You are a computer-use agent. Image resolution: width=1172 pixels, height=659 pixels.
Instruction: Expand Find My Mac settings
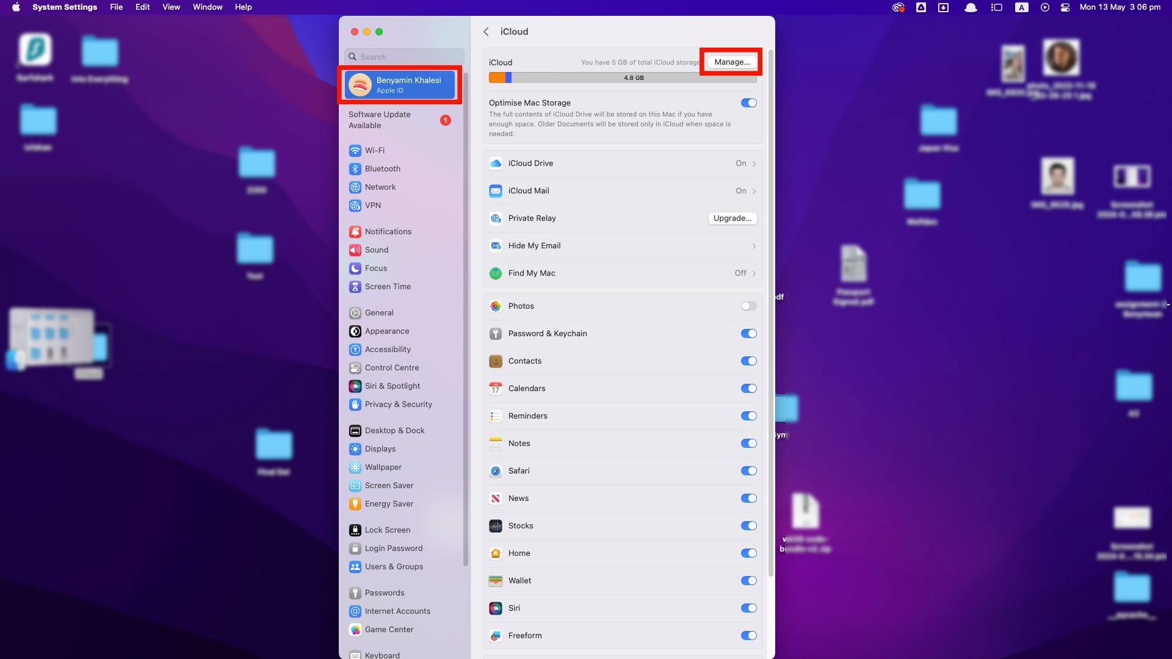tap(623, 273)
